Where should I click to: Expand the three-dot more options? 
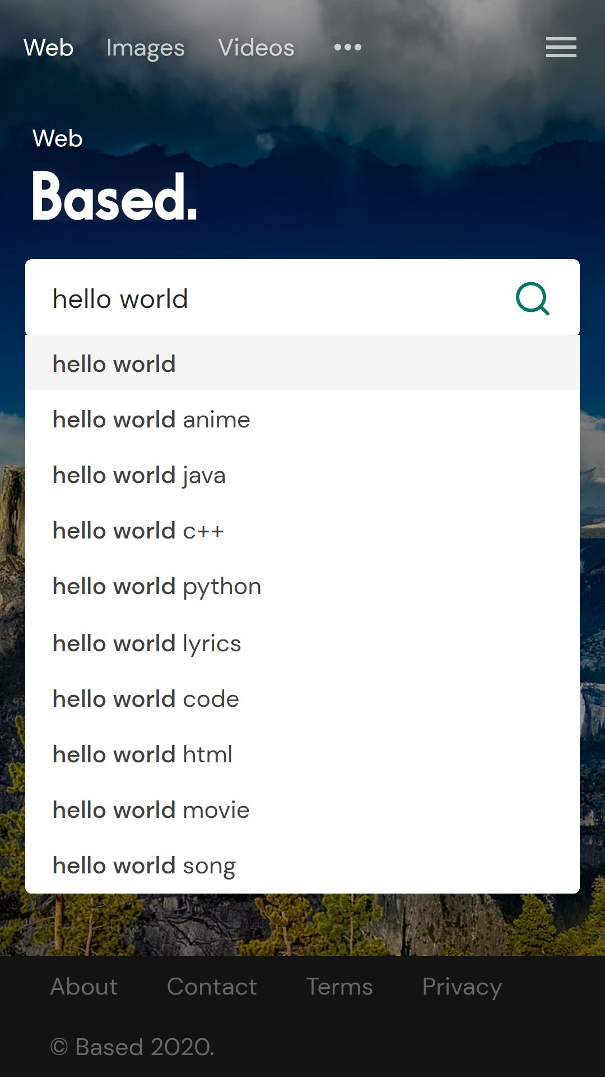click(347, 47)
